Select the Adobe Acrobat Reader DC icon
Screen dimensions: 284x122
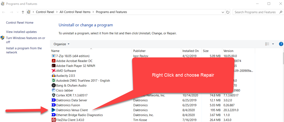54,61
